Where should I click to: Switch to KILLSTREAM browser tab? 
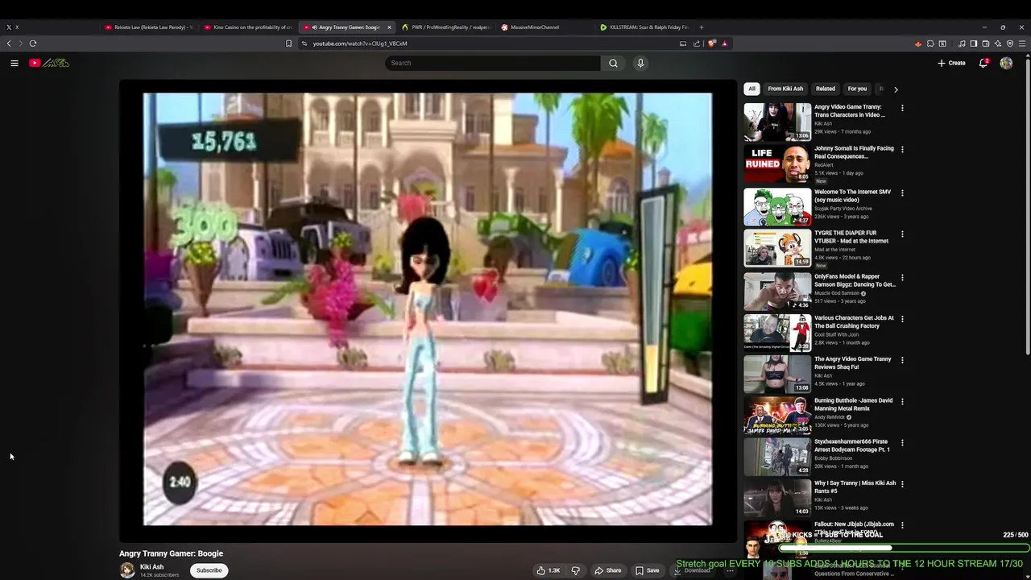(644, 27)
